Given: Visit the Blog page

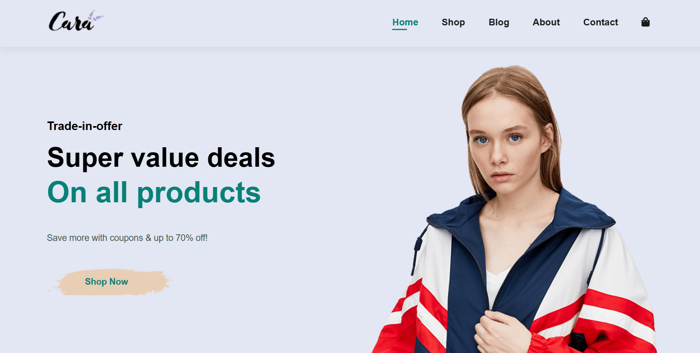Looking at the screenshot, I should pyautogui.click(x=499, y=22).
